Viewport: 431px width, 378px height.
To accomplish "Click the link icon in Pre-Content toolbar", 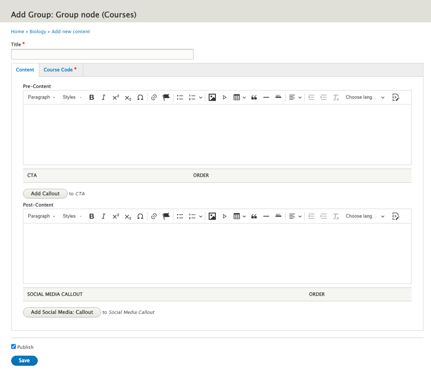I will coord(154,97).
